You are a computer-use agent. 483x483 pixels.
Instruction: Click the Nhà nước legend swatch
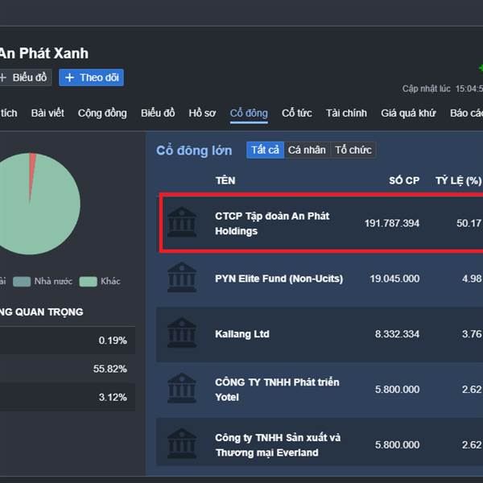tap(22, 282)
